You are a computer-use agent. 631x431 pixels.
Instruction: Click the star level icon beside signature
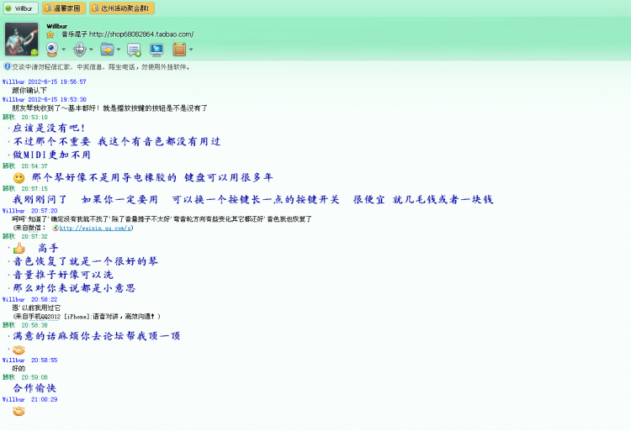(x=50, y=34)
